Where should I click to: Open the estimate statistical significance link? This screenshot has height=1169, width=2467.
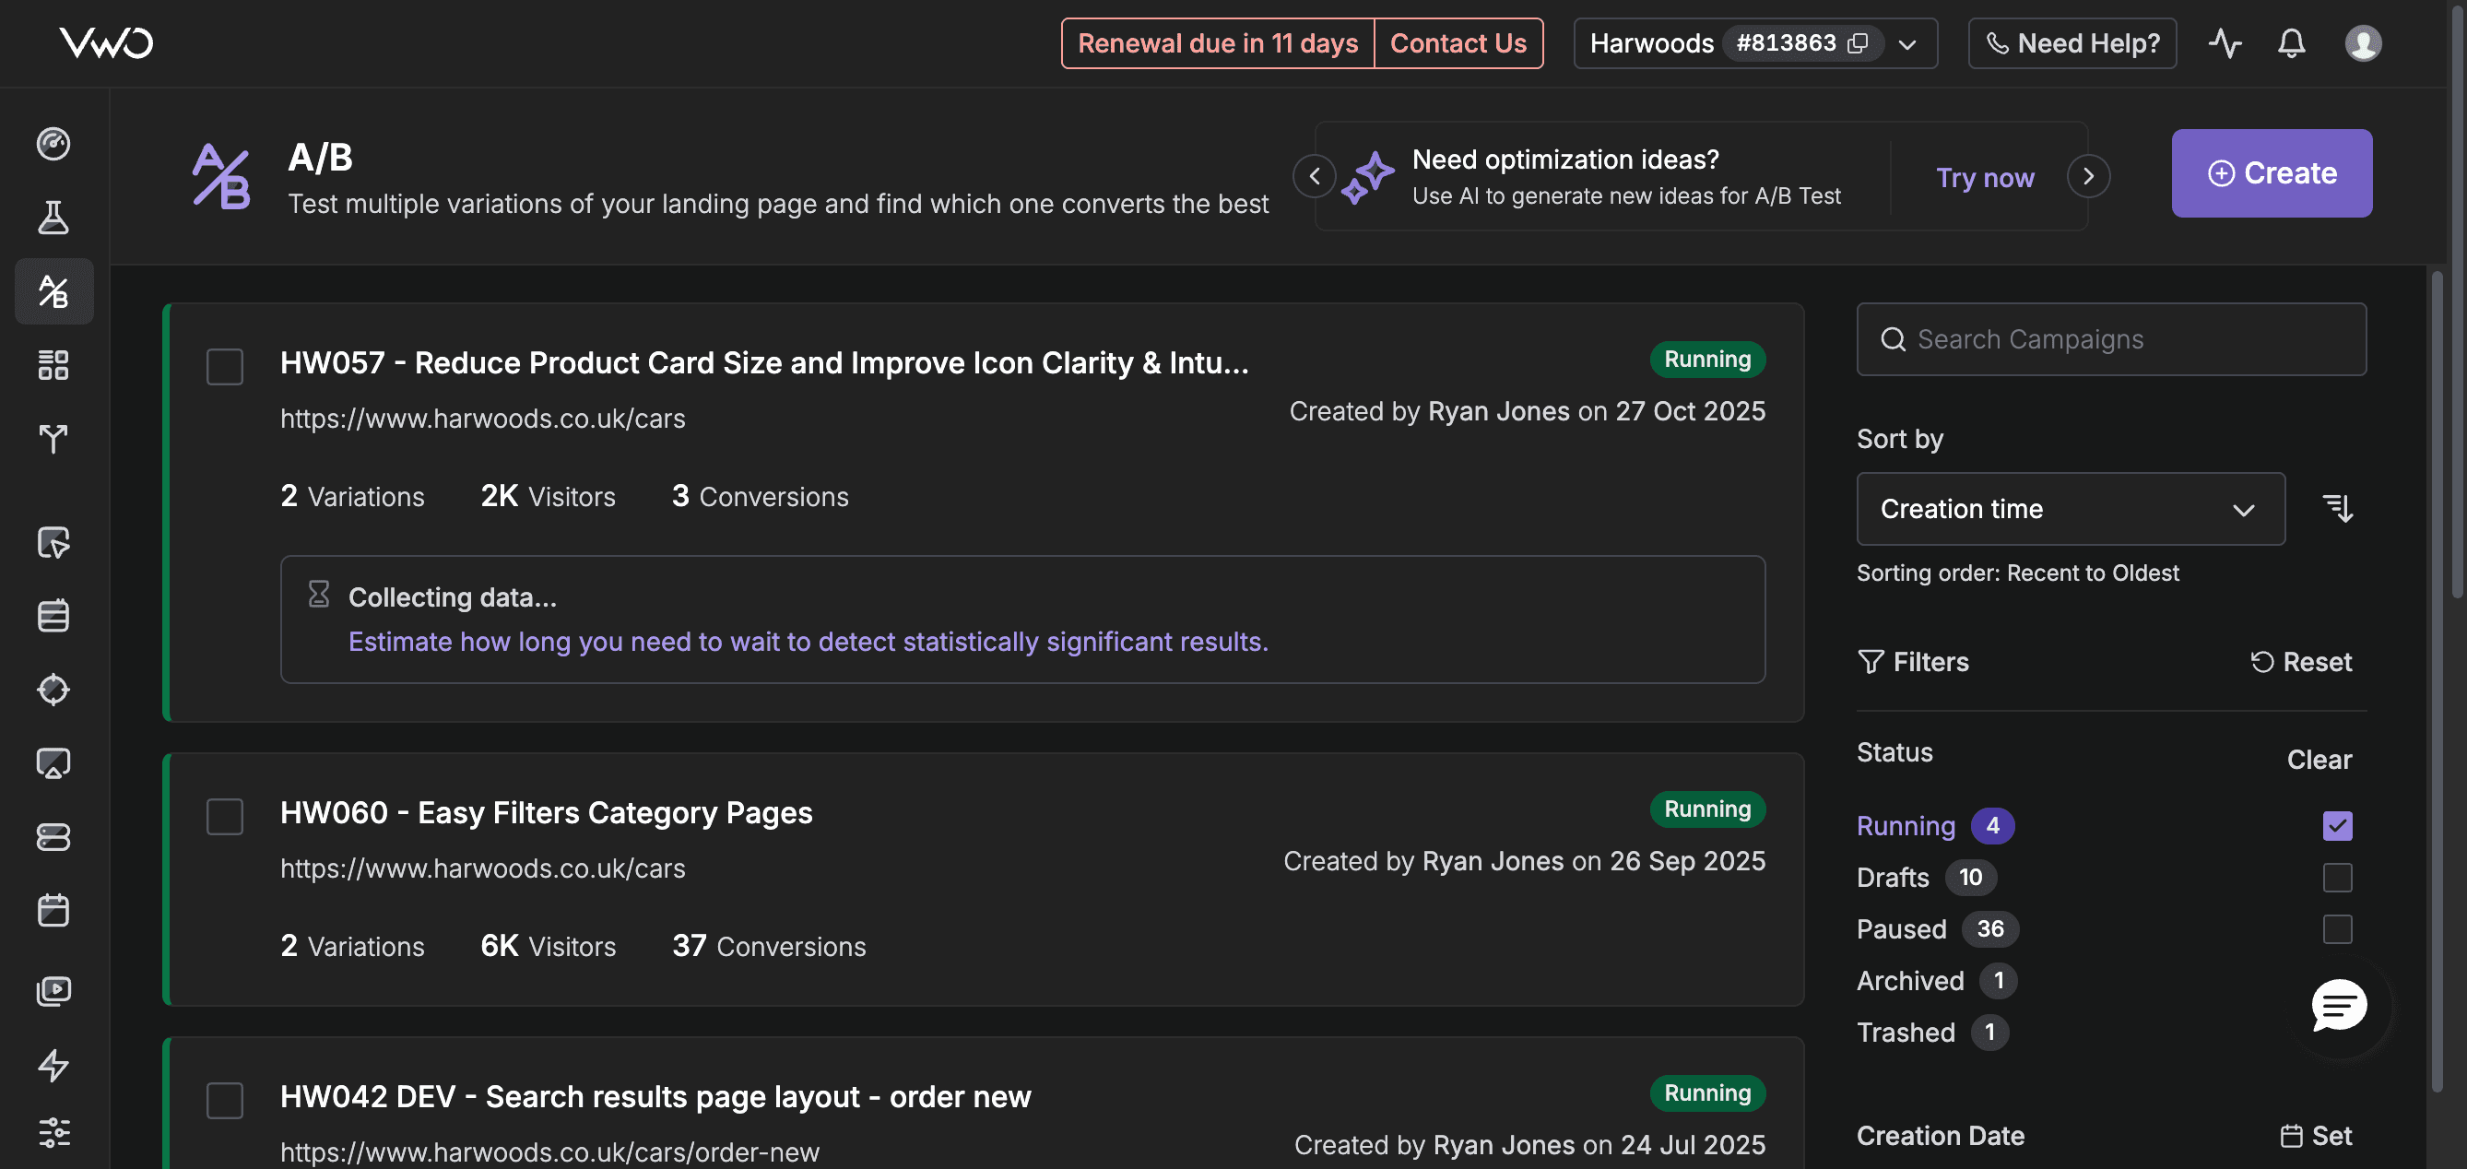808,642
